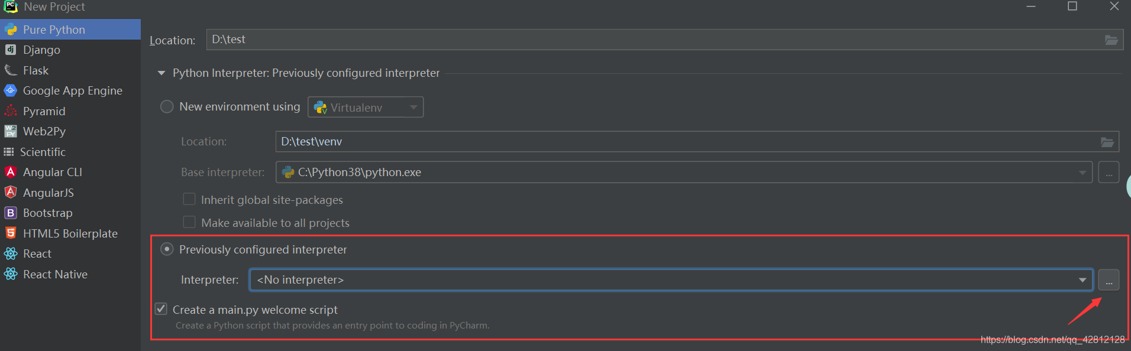The width and height of the screenshot is (1131, 351).
Task: Click the Python Interpreter section heading text
Action: click(306, 73)
